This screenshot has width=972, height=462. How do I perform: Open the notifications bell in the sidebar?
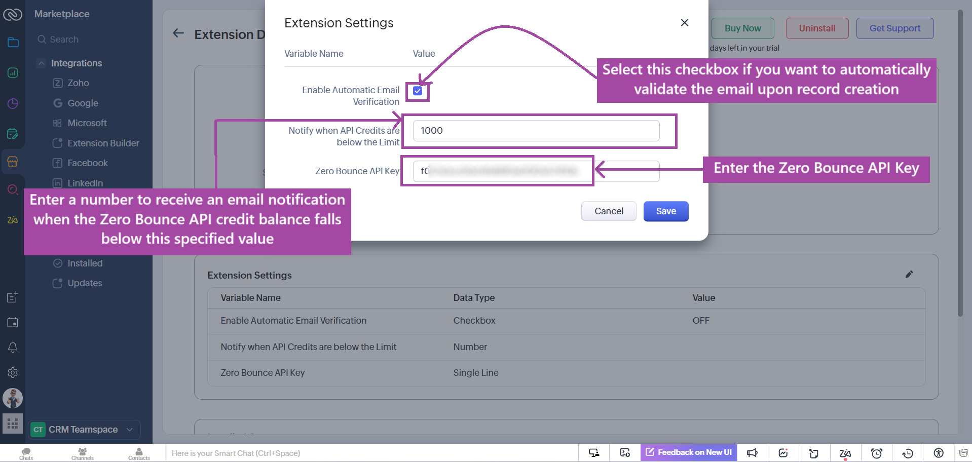(13, 348)
